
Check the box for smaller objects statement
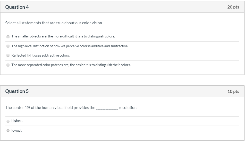[x=8, y=37]
